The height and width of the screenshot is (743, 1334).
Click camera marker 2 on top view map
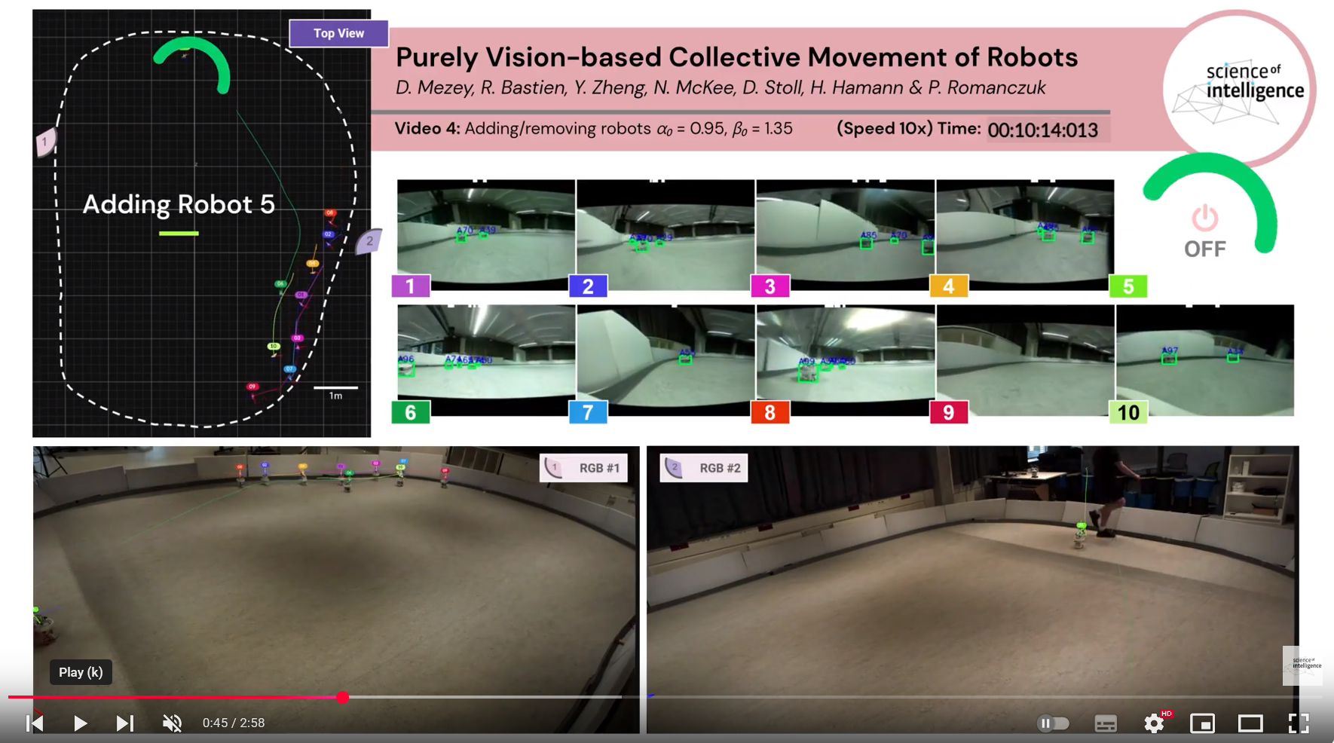[369, 241]
